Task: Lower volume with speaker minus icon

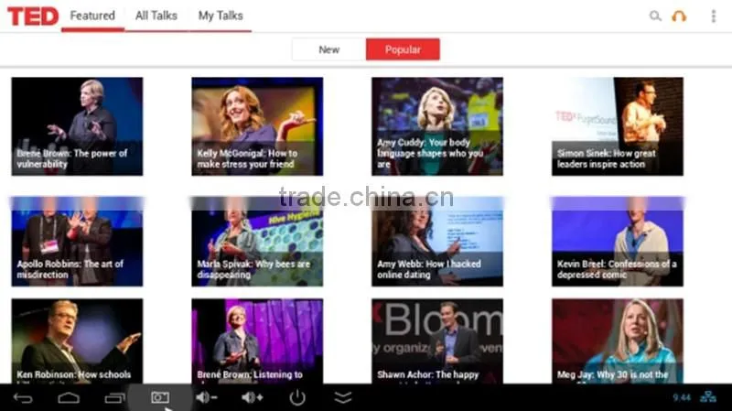Action: (x=207, y=397)
